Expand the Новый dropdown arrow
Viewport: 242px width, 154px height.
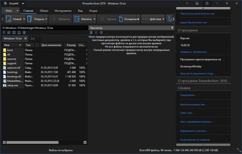[x=24, y=19]
